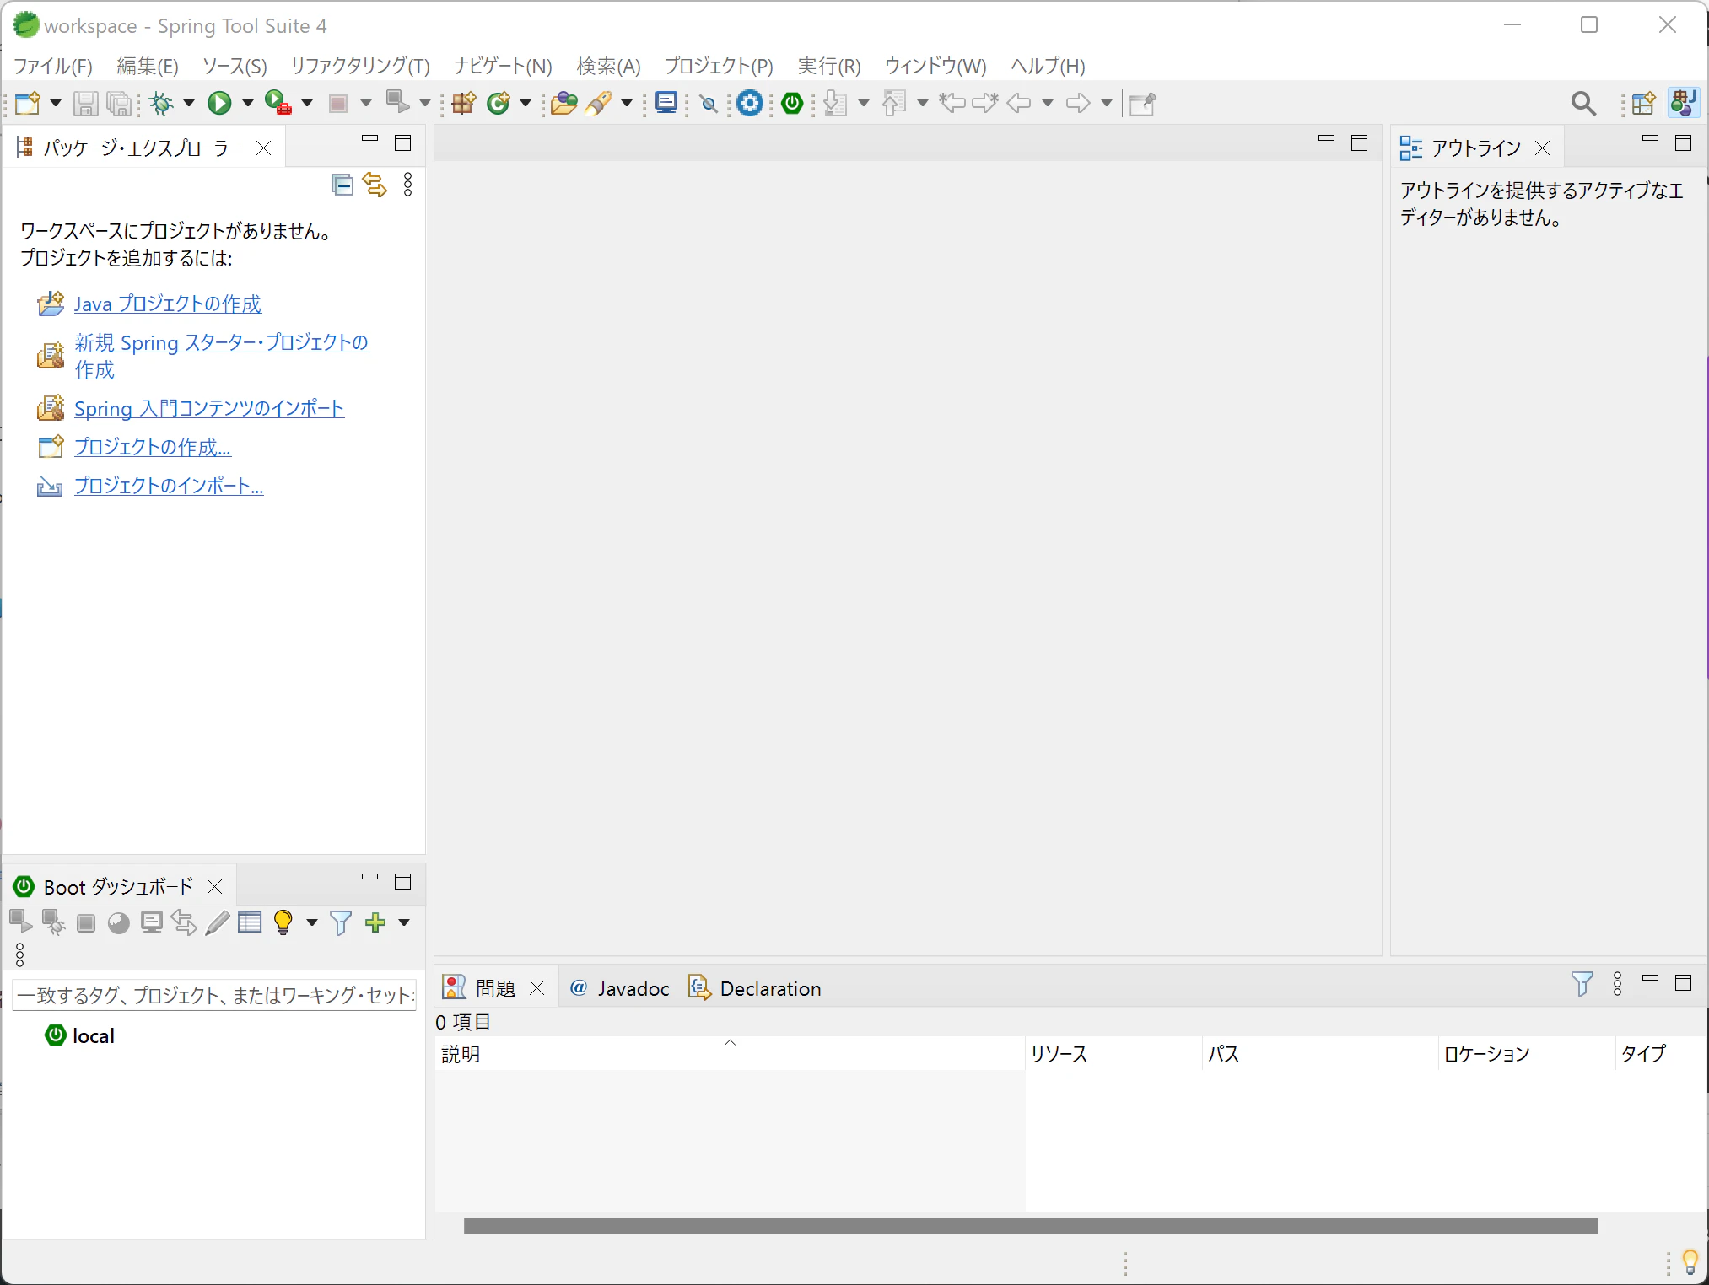
Task: Open dropdown arrow next to New wizard
Action: click(x=56, y=103)
